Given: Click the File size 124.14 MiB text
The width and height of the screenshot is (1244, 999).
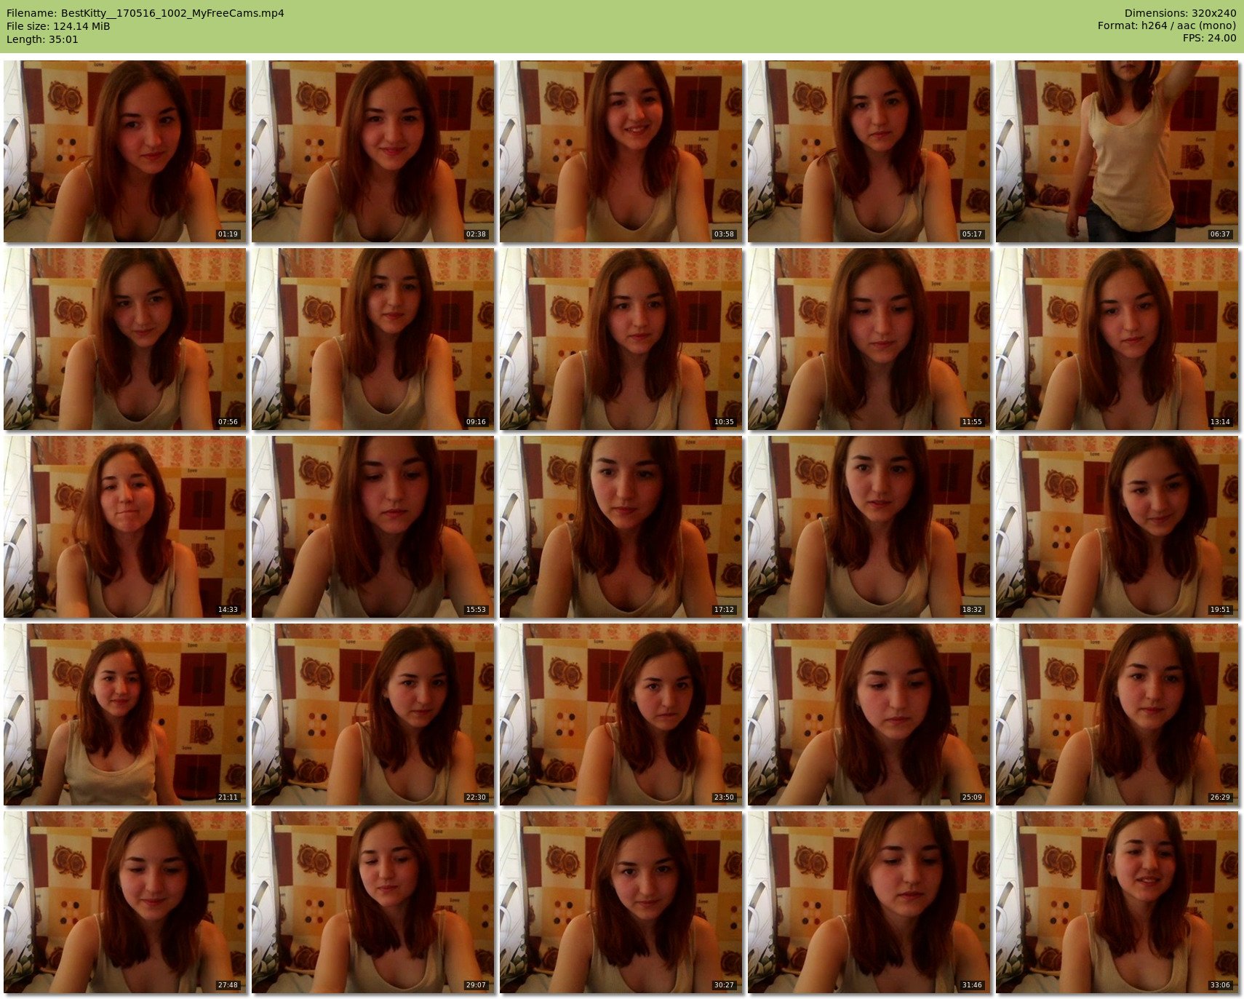Looking at the screenshot, I should pos(58,26).
